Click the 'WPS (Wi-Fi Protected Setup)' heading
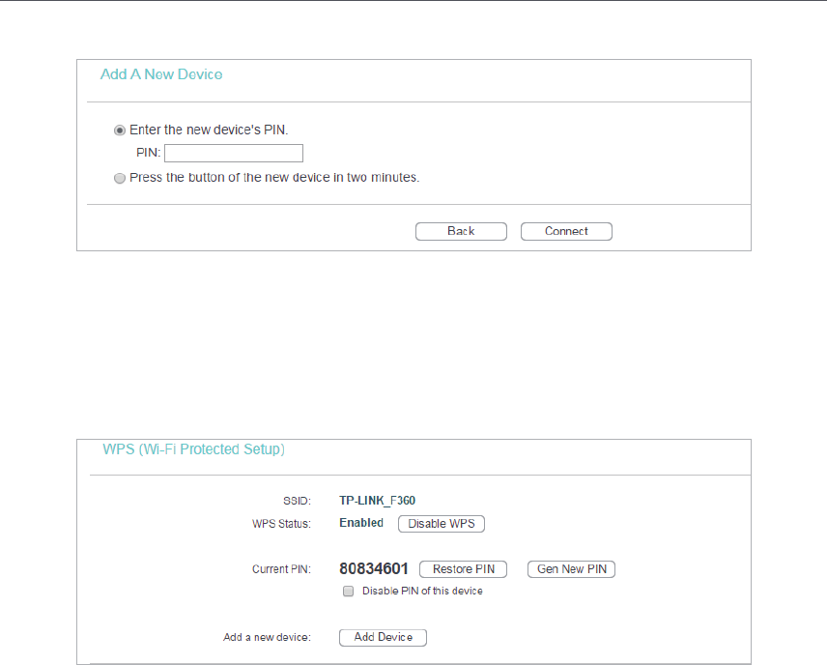 click(x=193, y=449)
